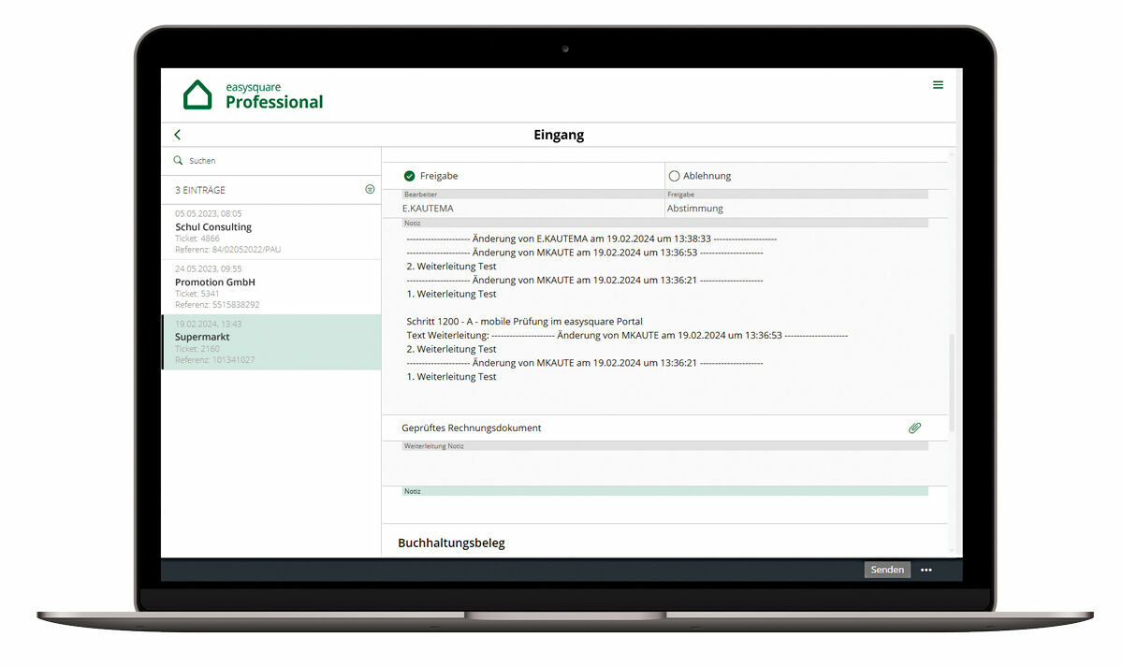Open the Freigabe dropdown showing Abstimmung

(x=795, y=209)
